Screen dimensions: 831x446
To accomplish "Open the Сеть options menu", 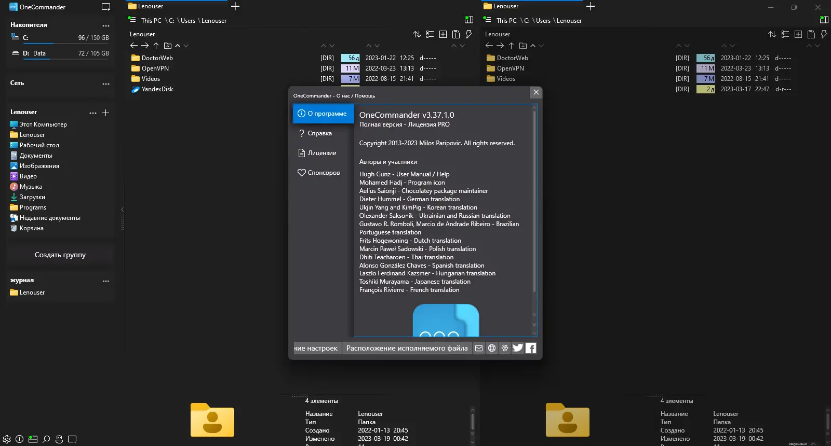I will pos(106,83).
